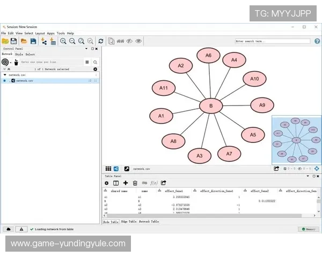Switch to the Edge Table tab
Viewport: 322px width, 257px height.
point(129,221)
